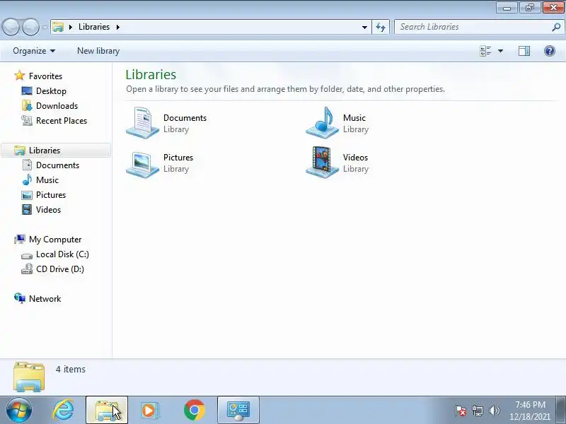Open Documents in navigation pane
The width and height of the screenshot is (566, 424).
point(50,165)
